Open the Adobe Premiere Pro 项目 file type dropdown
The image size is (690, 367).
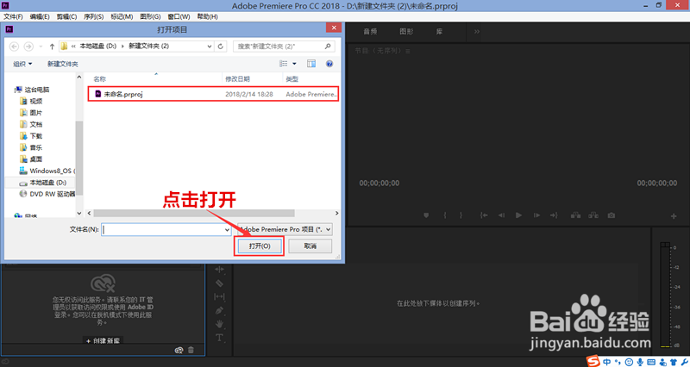pos(285,229)
